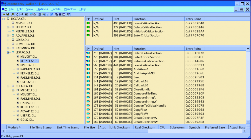Select RPCRT4.DLL in the dependency tree
Screen dimensions: 251x139
28,65
